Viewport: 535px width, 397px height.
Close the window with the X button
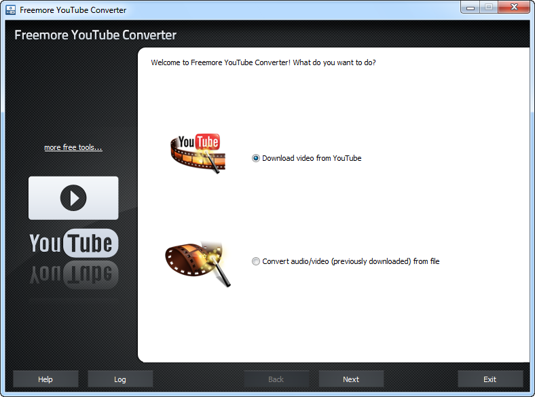click(514, 7)
